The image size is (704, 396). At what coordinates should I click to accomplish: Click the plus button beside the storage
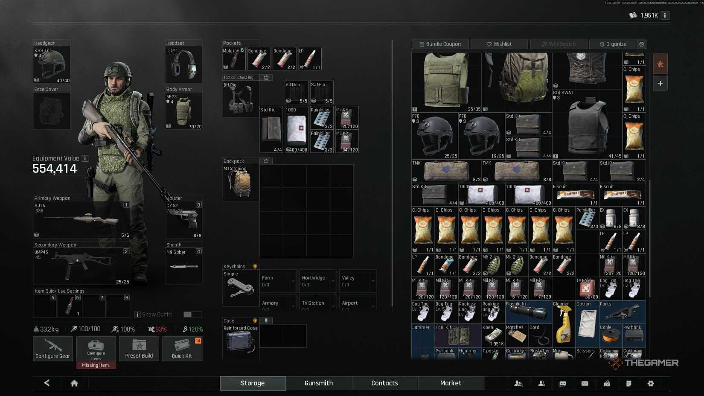(x=660, y=84)
